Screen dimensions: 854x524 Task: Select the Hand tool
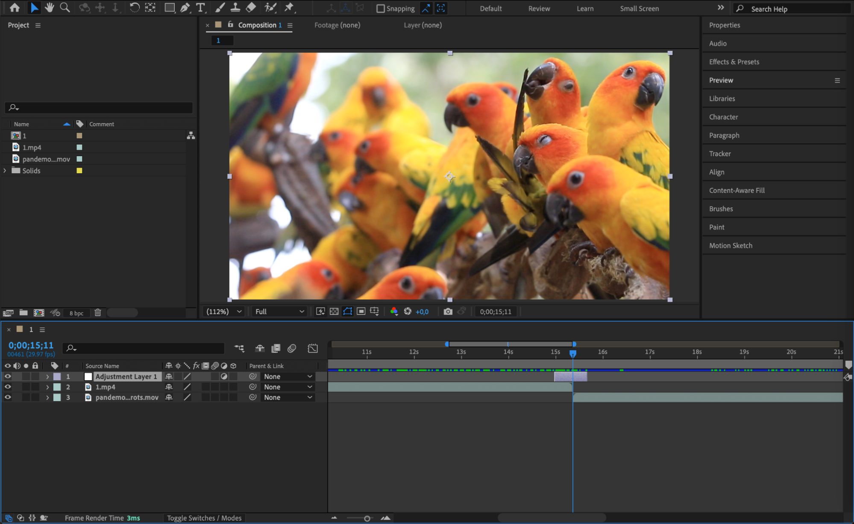coord(49,8)
